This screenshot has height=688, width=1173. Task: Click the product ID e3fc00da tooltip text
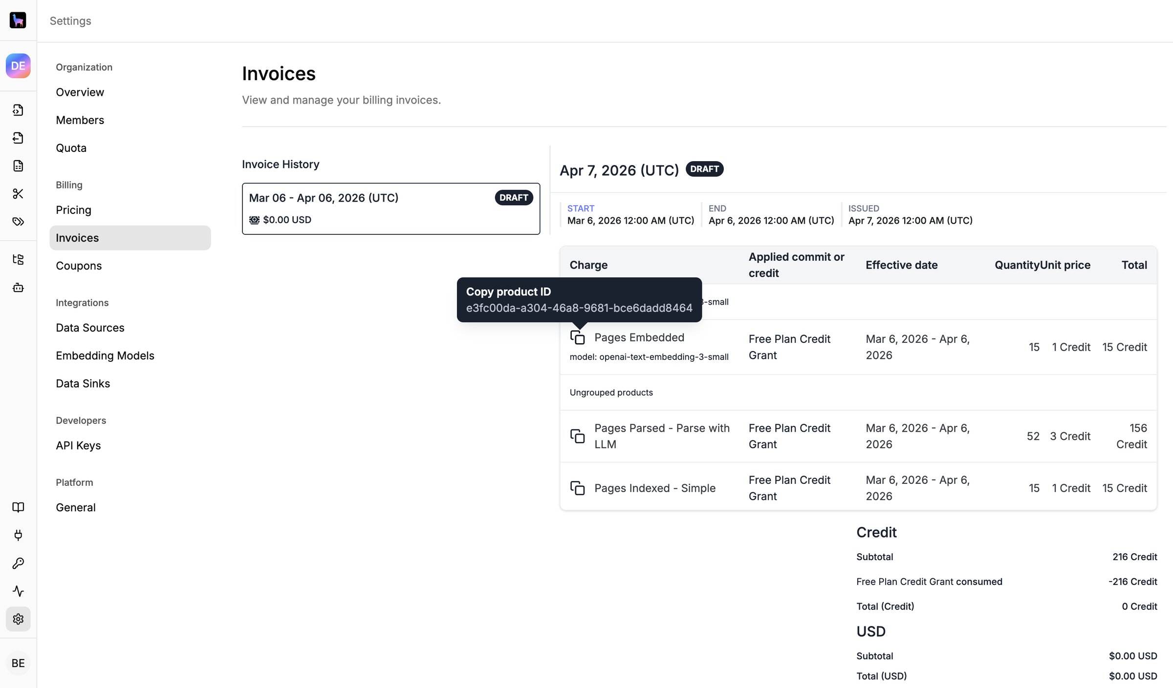pyautogui.click(x=579, y=308)
